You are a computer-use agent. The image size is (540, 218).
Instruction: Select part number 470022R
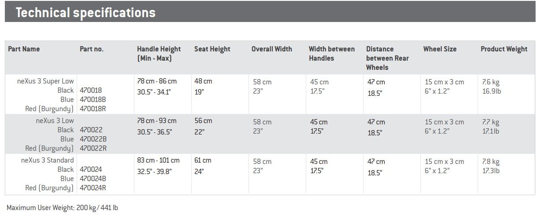93,149
